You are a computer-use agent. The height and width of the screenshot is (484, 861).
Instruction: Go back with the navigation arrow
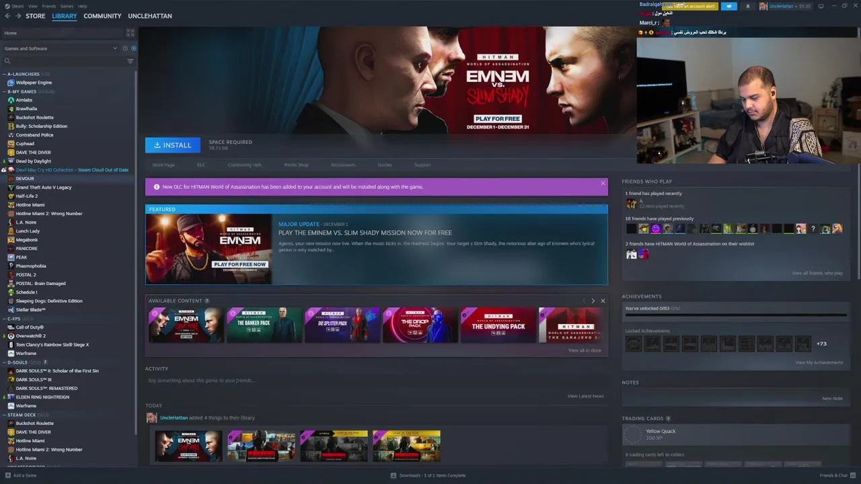pyautogui.click(x=8, y=16)
